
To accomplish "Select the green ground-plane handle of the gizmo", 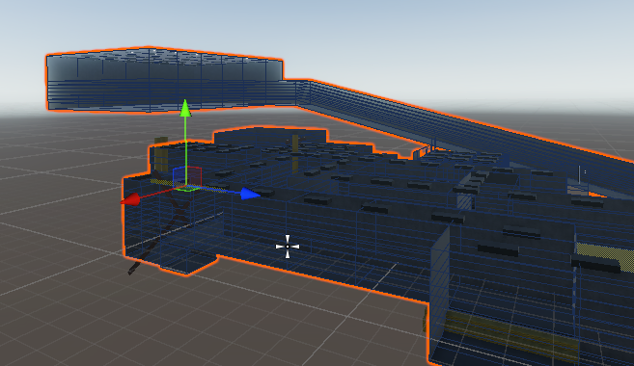I will [187, 188].
